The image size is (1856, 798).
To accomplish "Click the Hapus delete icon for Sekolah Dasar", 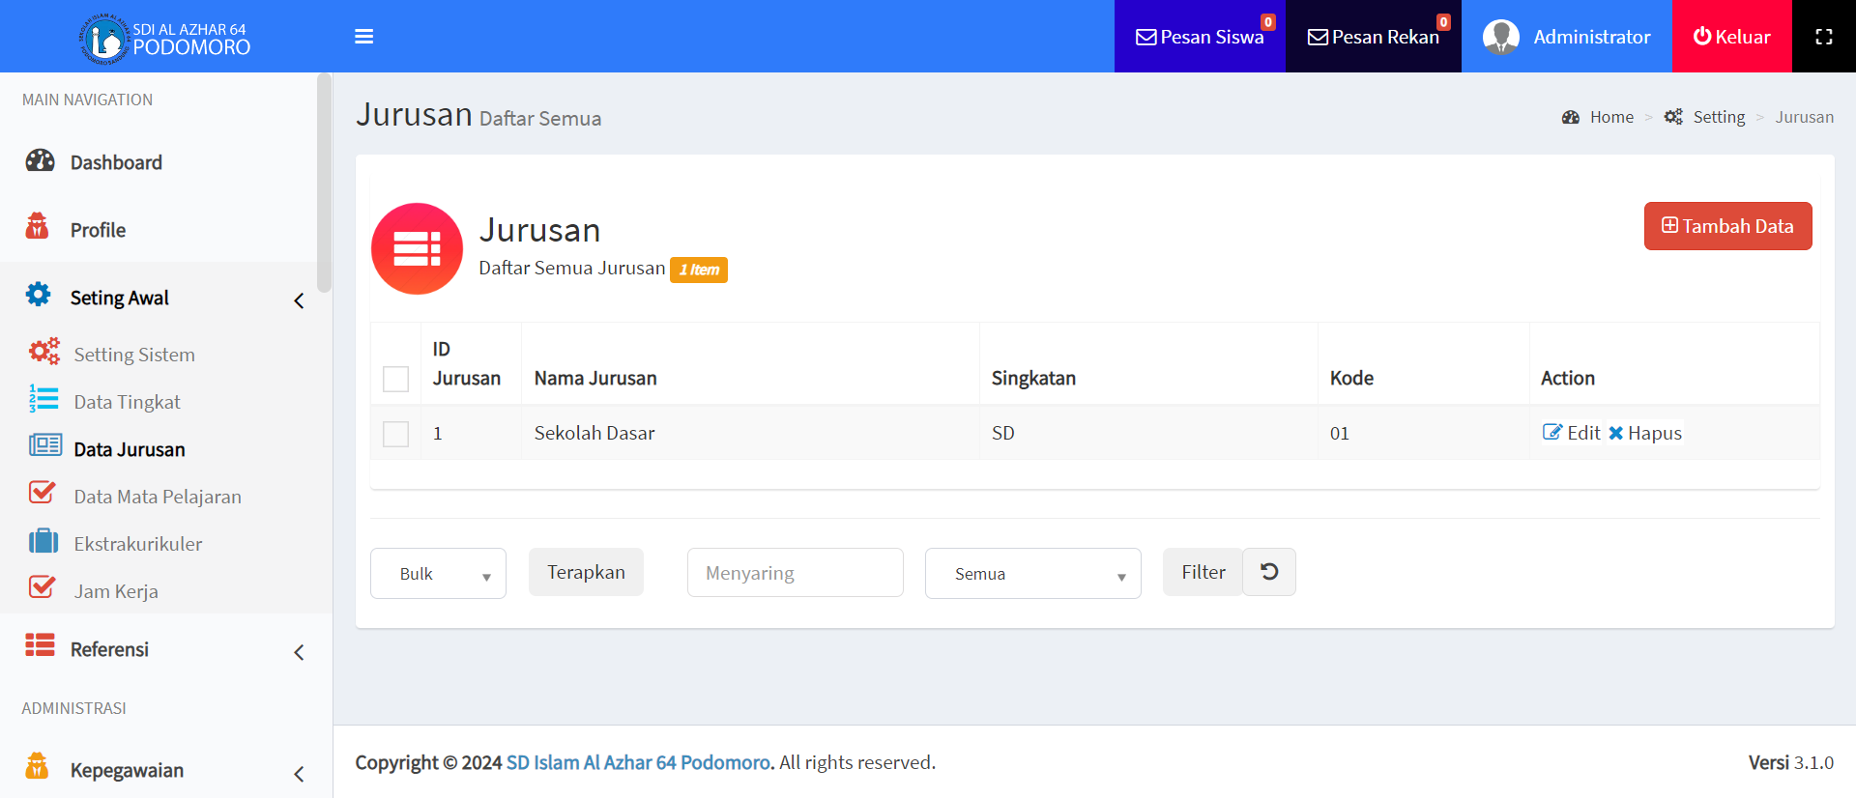I will point(1615,433).
